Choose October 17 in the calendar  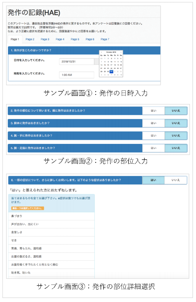[112, 65]
